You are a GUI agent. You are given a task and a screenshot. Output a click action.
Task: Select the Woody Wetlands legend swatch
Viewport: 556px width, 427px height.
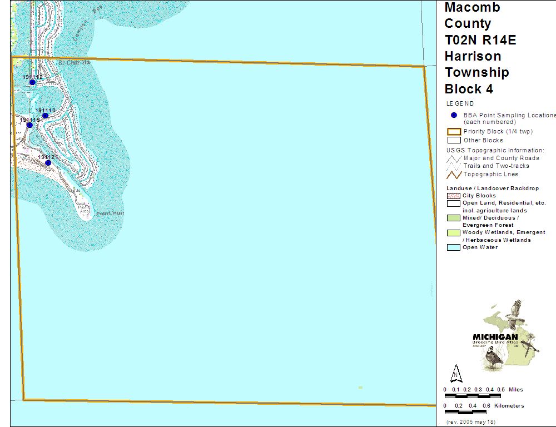(x=454, y=232)
